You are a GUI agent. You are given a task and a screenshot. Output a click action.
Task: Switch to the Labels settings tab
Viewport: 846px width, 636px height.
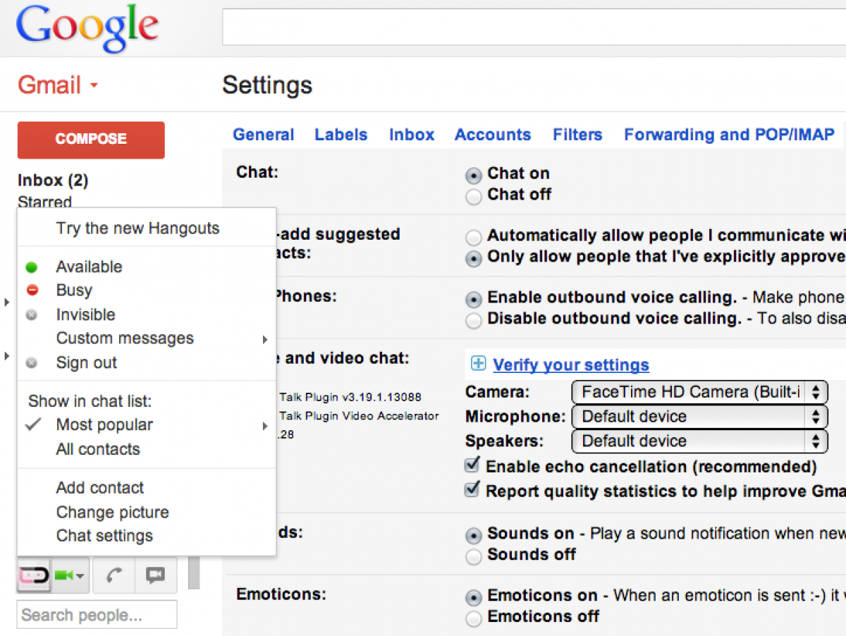point(341,135)
